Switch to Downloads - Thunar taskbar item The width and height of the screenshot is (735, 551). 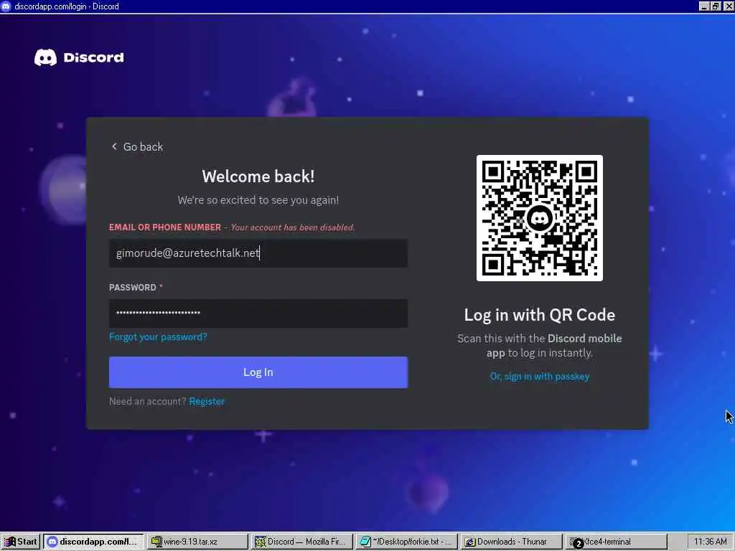[510, 542]
